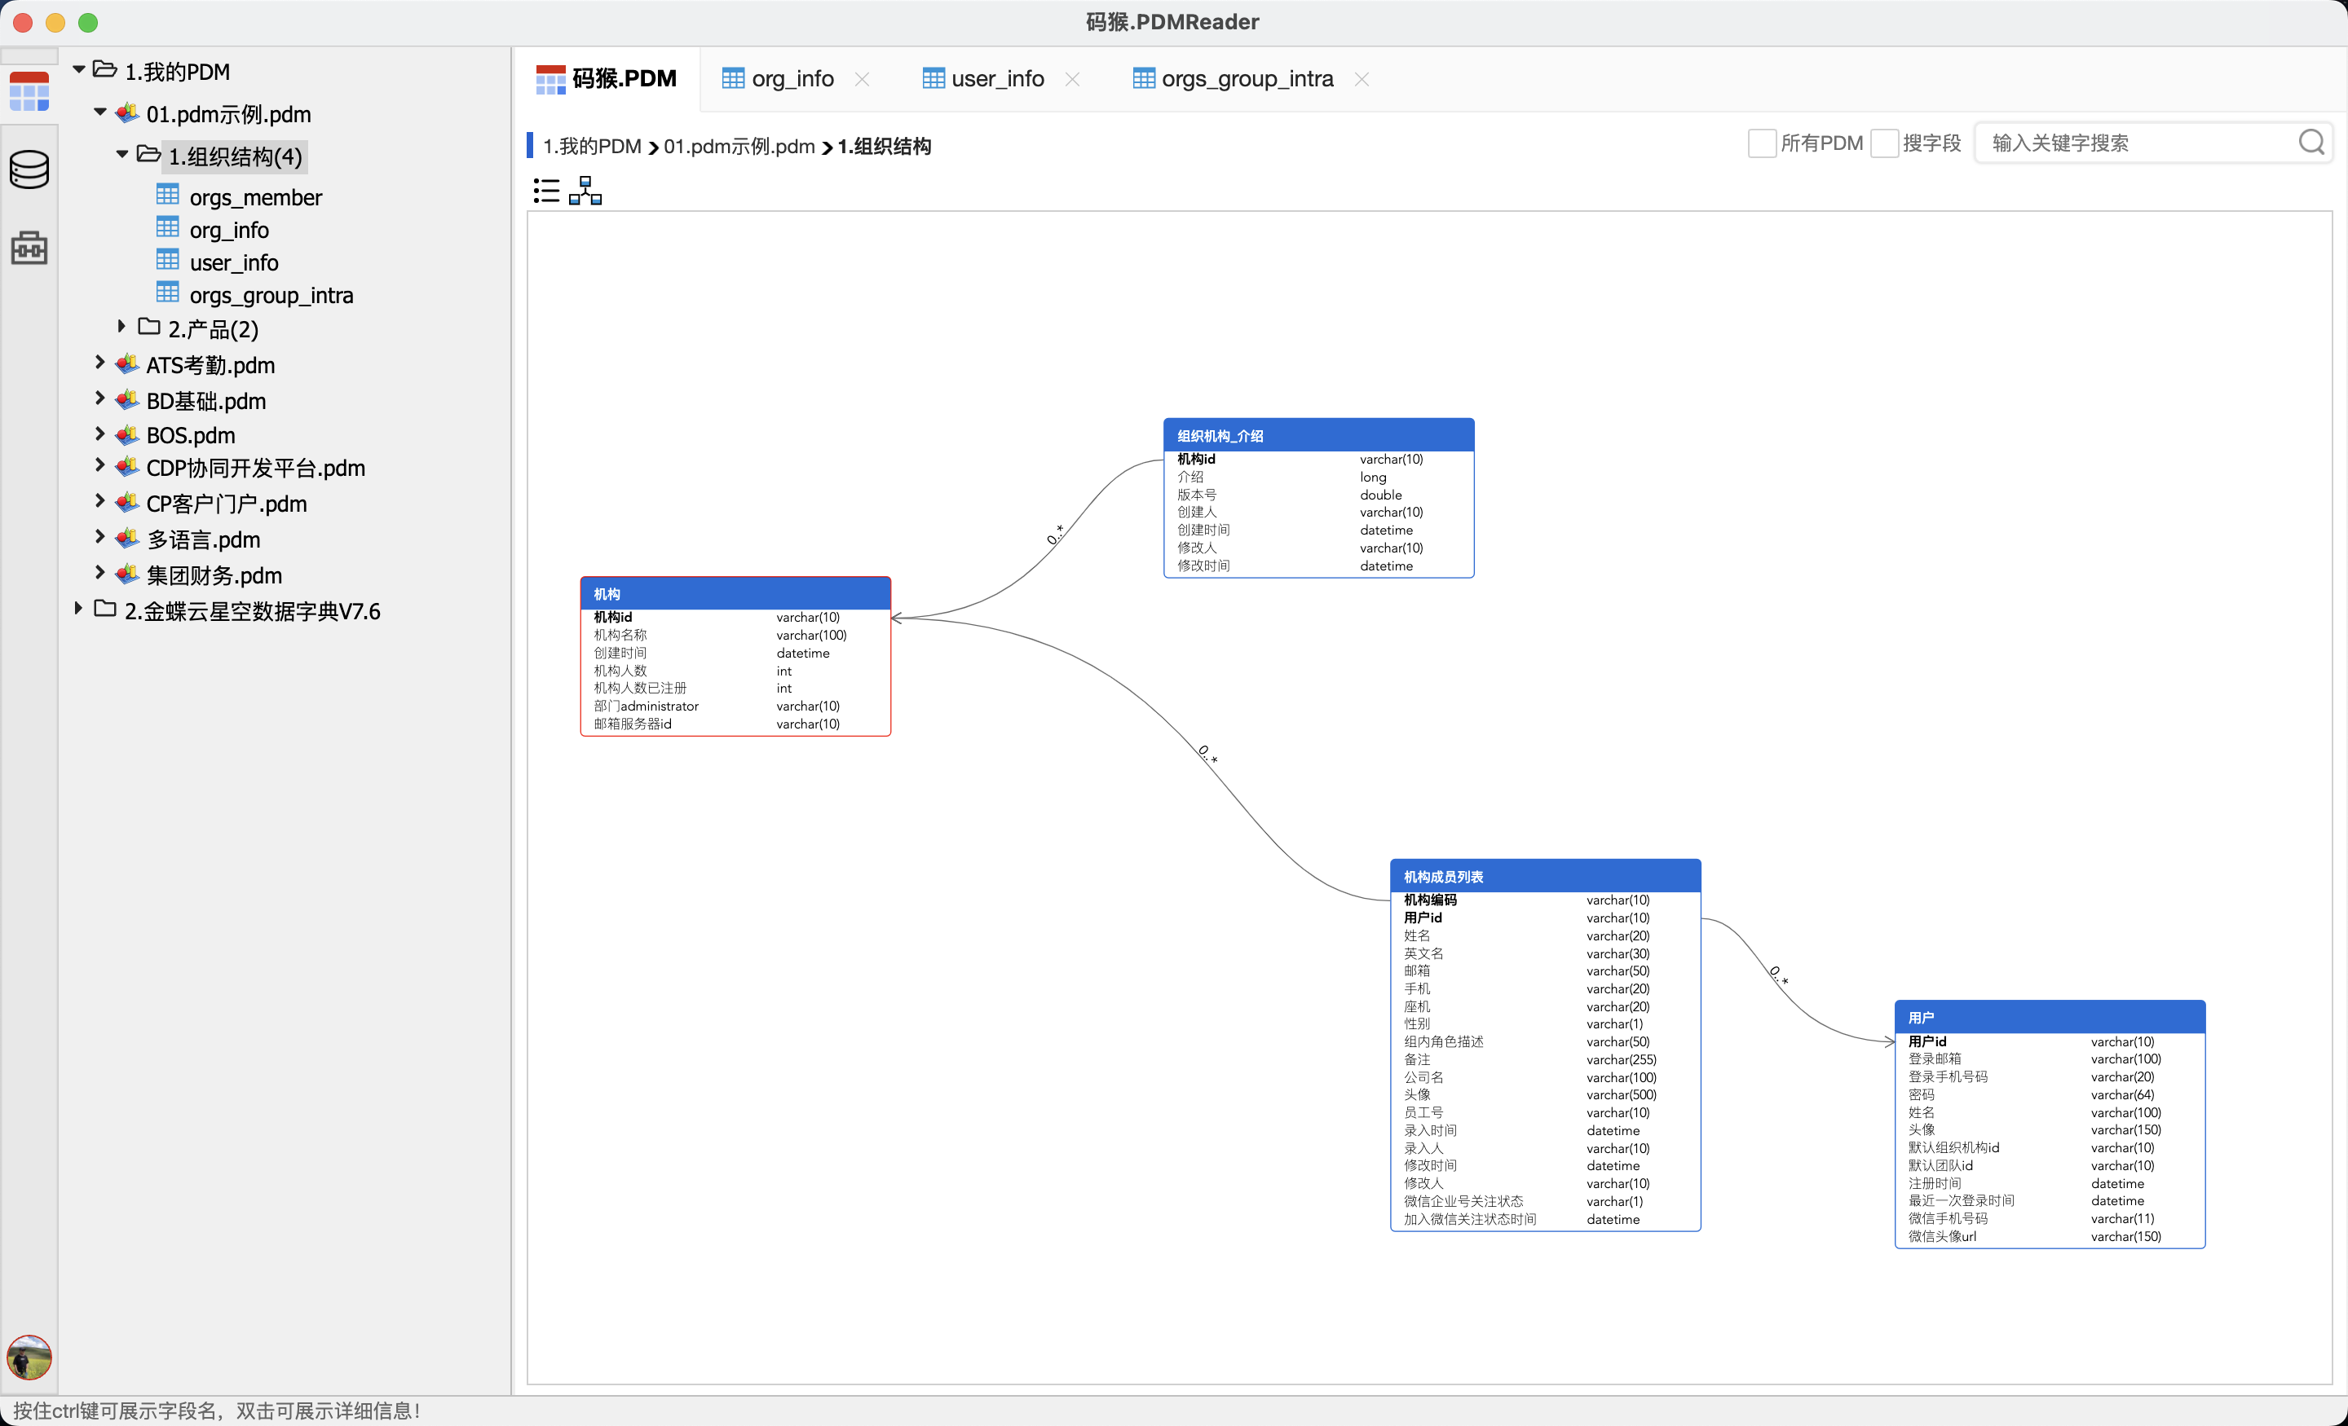The height and width of the screenshot is (1426, 2348).
Task: Switch to the 码猴.PDM tab
Action: point(607,79)
